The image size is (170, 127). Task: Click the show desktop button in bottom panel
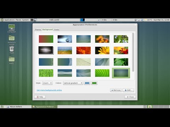(x=2, y=107)
